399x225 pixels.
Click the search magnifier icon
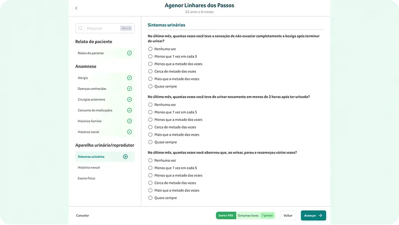click(x=81, y=28)
